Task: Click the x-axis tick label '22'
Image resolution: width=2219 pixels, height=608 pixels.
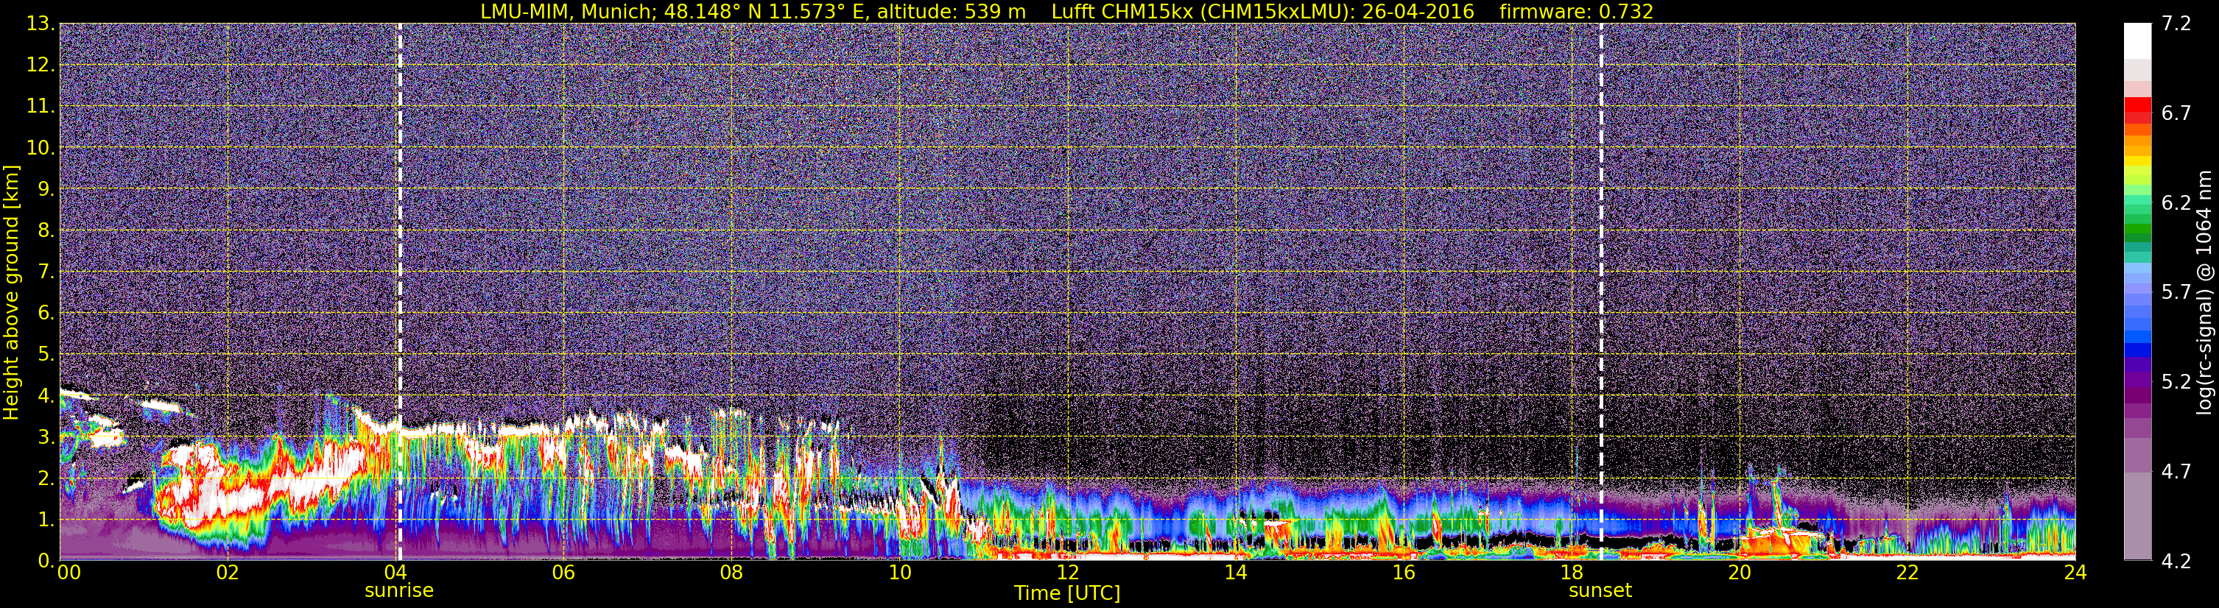Action: (x=1907, y=573)
